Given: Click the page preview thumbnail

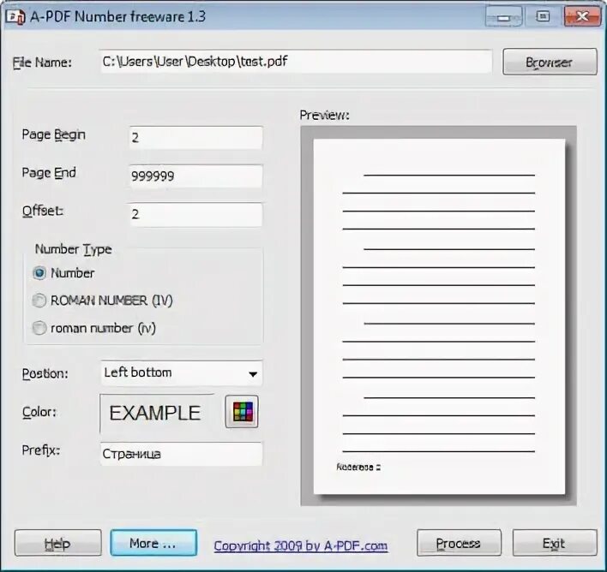Looking at the screenshot, I should click(439, 316).
